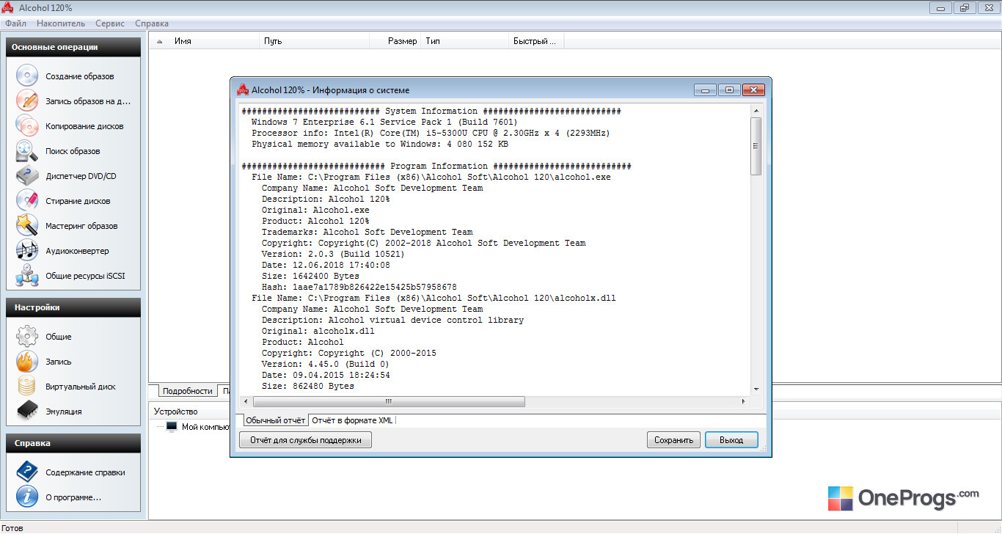Click the Запись образов на диск icon
This screenshot has height=534, width=1002.
pos(27,101)
